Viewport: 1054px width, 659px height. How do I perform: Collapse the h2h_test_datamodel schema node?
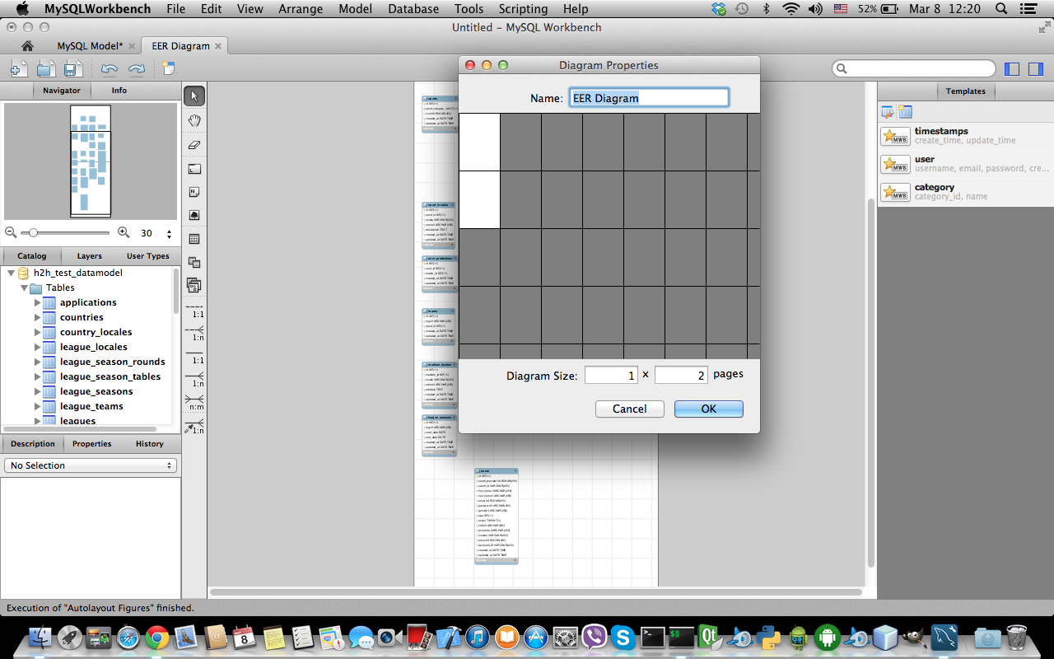[x=11, y=273]
